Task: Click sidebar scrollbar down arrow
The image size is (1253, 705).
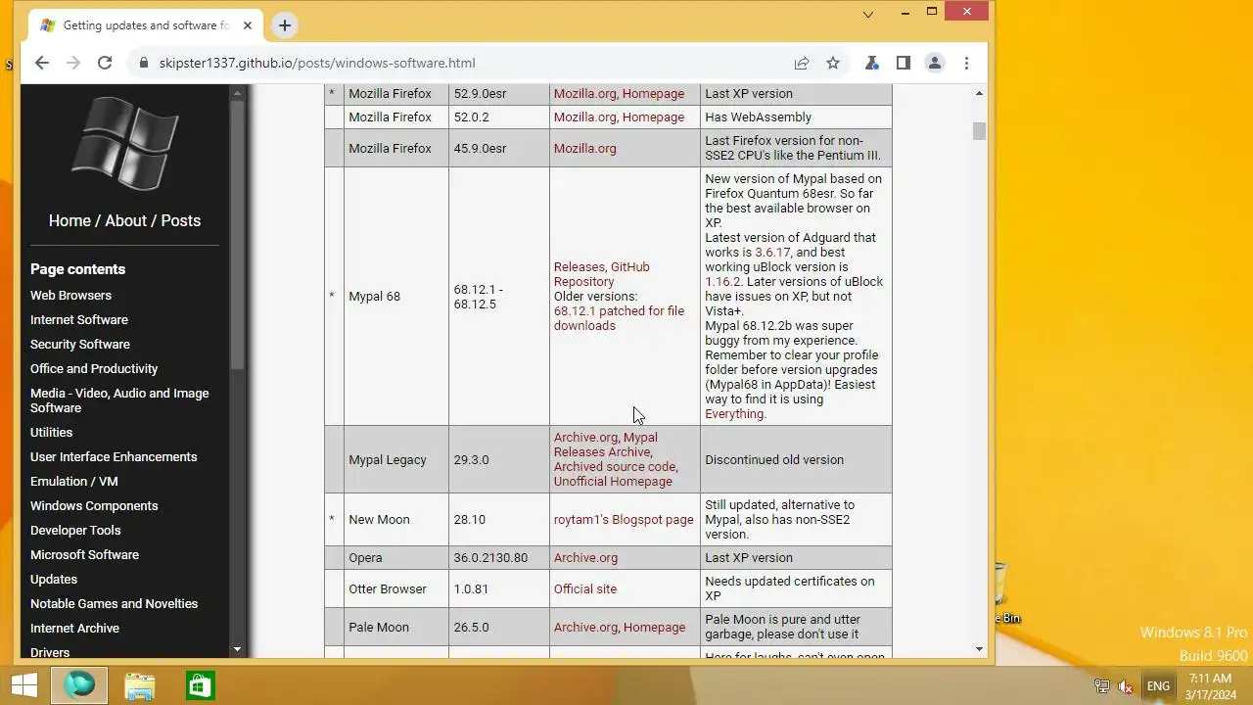Action: click(236, 649)
